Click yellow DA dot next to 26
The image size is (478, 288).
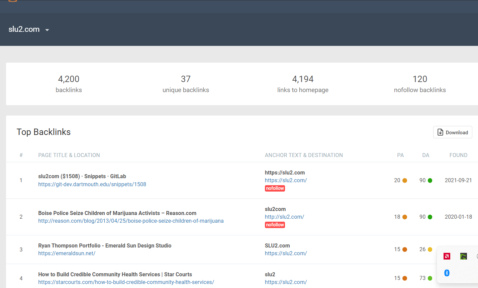pos(430,249)
